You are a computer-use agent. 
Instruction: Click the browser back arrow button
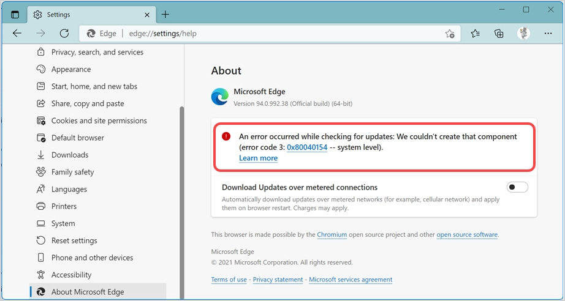point(17,34)
